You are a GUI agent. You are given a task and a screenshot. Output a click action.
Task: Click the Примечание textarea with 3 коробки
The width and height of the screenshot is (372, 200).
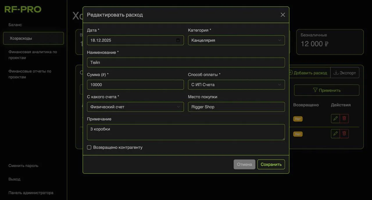186,132
